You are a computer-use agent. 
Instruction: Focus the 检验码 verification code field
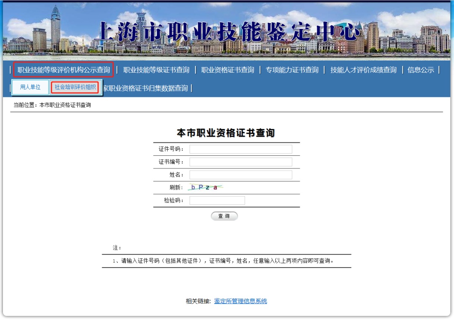point(217,201)
